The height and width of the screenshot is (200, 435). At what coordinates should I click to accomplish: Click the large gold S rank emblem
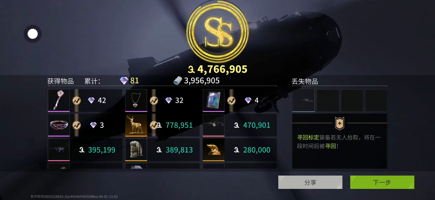pos(217,32)
